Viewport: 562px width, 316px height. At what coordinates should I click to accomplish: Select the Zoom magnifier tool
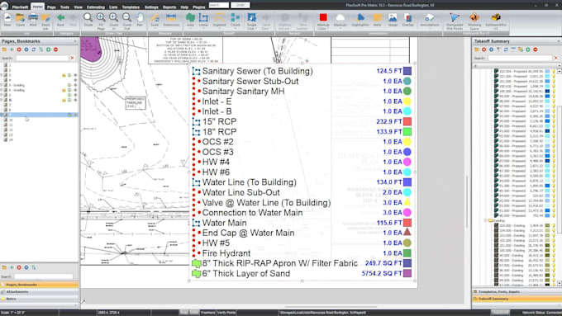(88, 20)
